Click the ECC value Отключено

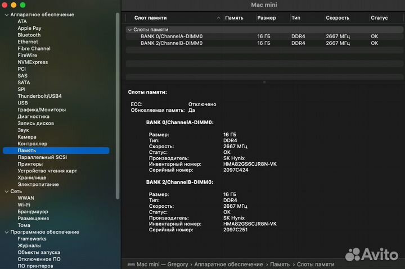[x=202, y=104]
